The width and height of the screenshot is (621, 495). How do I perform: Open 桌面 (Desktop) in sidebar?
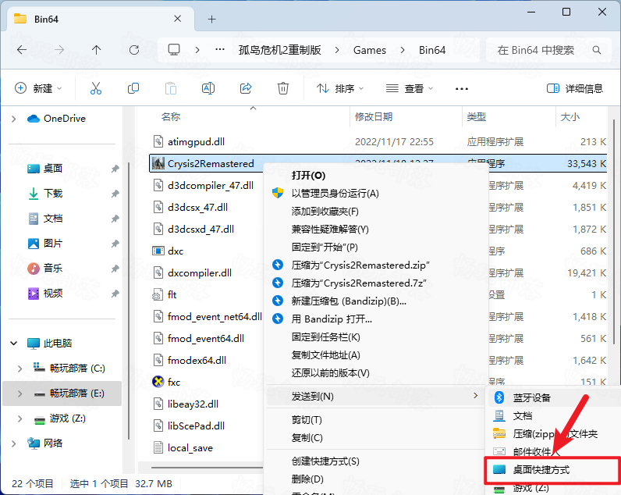point(53,169)
